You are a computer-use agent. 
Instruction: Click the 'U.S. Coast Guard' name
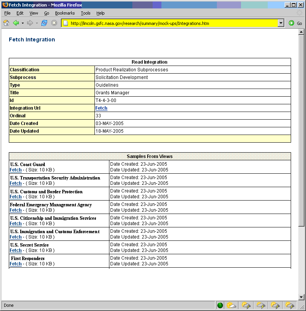[28, 165]
